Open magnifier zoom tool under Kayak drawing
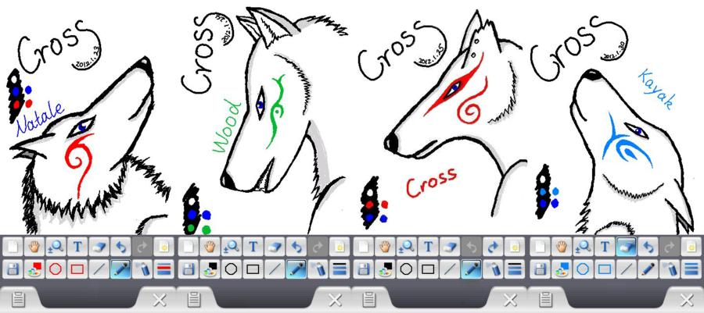Viewport: 704px width, 313px height. [x=584, y=247]
